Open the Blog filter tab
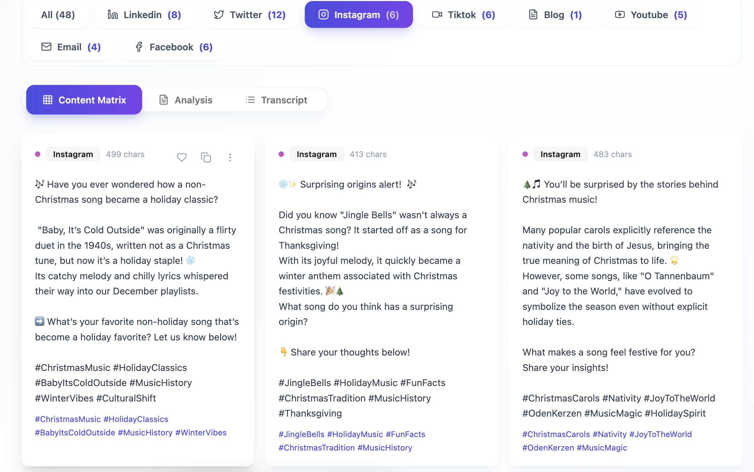This screenshot has width=754, height=472. tap(555, 14)
